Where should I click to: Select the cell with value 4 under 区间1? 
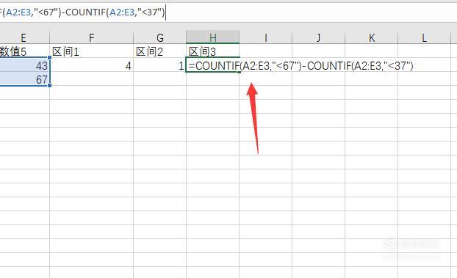coord(92,65)
